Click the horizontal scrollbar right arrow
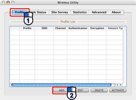 click(x=121, y=85)
